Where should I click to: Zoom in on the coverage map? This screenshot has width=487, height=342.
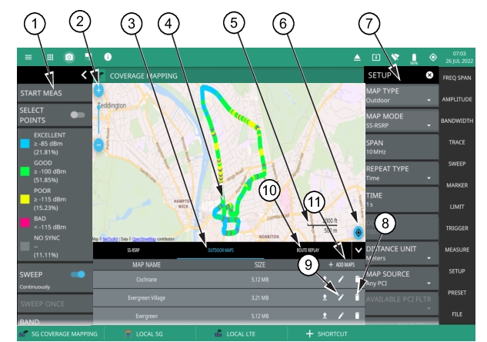pos(98,90)
